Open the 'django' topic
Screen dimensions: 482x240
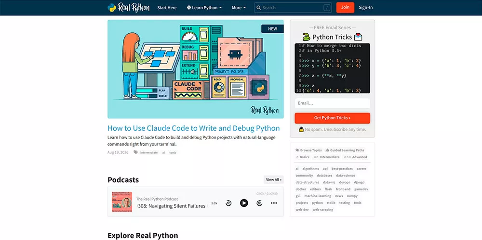click(x=359, y=182)
